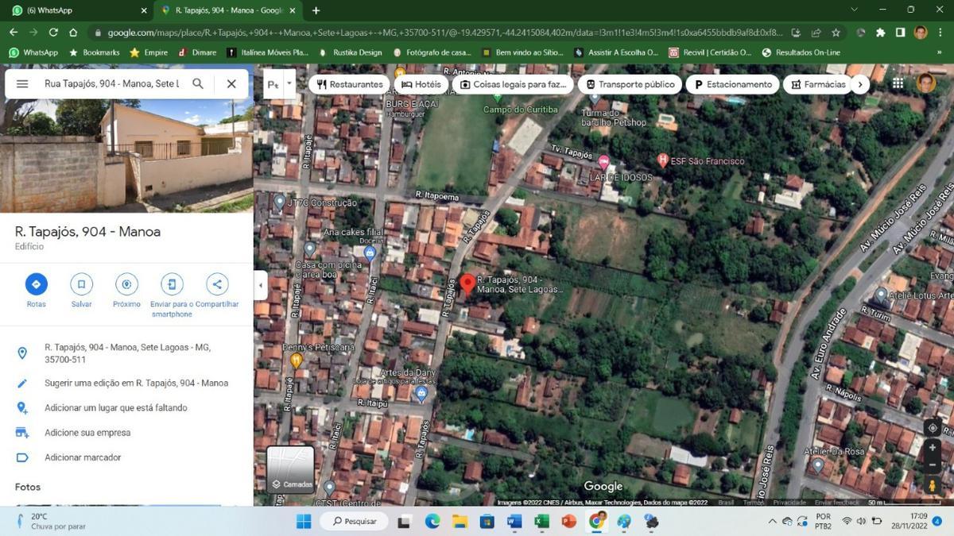Go to the browser home page
954x536 pixels.
(73, 33)
